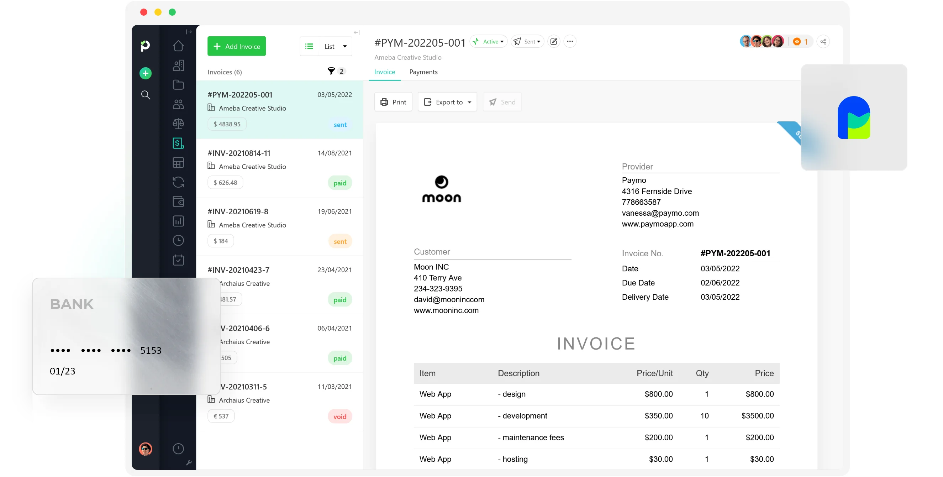Click the green plus quick-add button
This screenshot has height=477, width=943.
pos(145,73)
